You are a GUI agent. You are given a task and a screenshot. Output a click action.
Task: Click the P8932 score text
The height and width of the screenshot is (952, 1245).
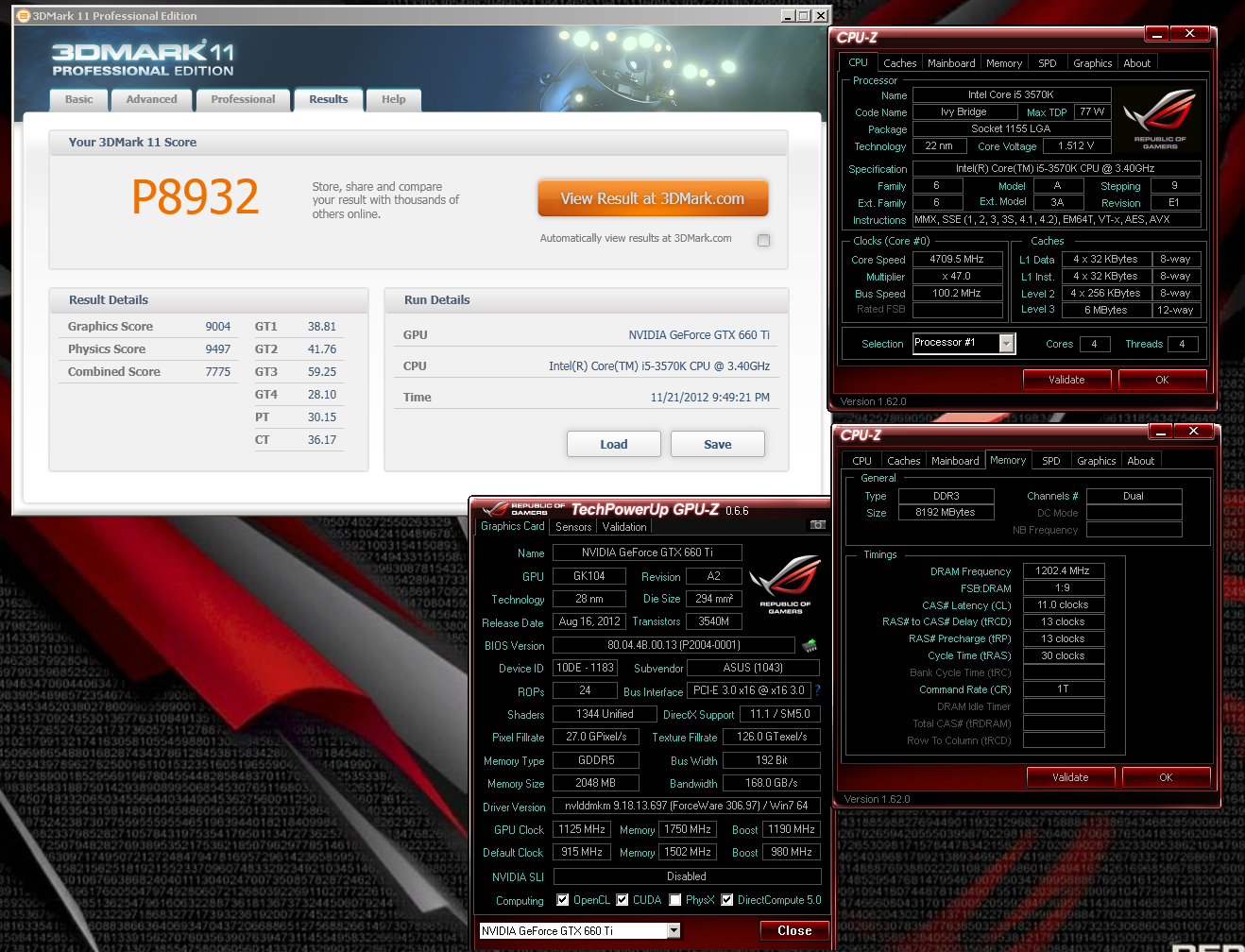(x=195, y=196)
